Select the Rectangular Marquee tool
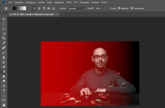The image size is (165, 108). (4, 24)
